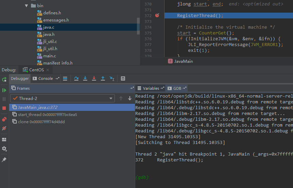Click the GDB tab pin arrow

[x=185, y=88]
